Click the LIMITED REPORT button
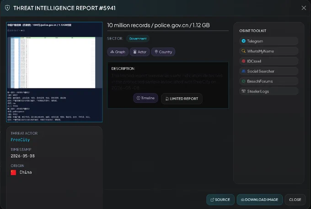This screenshot has height=209, width=311. pos(182,99)
